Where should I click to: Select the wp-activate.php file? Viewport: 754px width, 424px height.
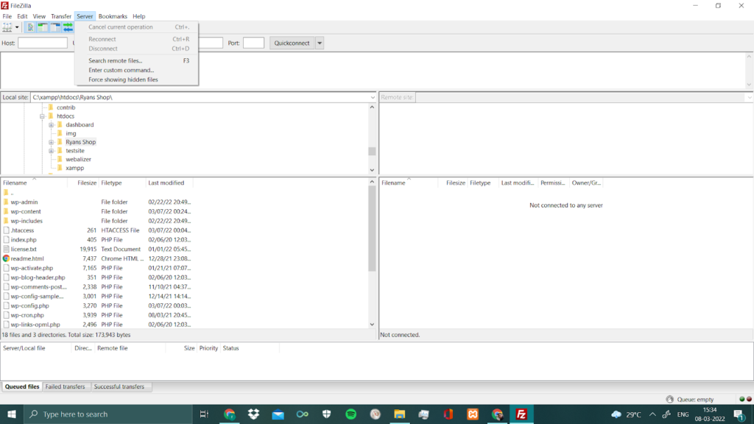(x=32, y=268)
